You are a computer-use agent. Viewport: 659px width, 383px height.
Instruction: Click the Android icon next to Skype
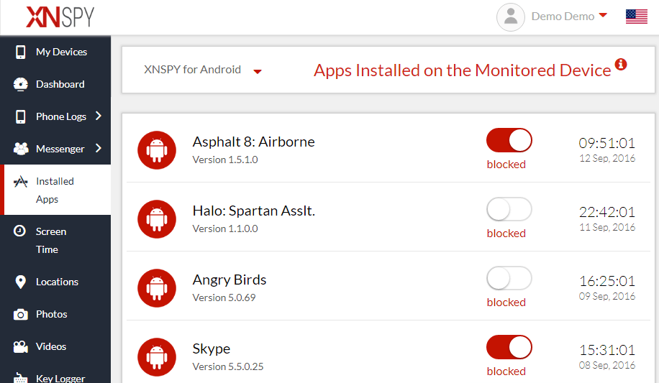[157, 356]
